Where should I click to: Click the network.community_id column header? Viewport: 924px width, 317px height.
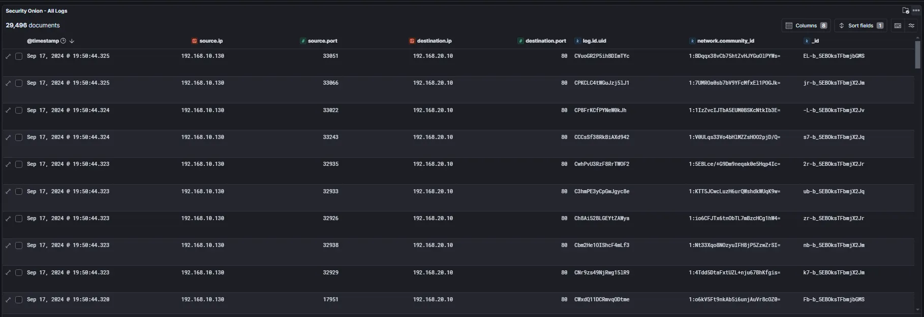click(725, 41)
